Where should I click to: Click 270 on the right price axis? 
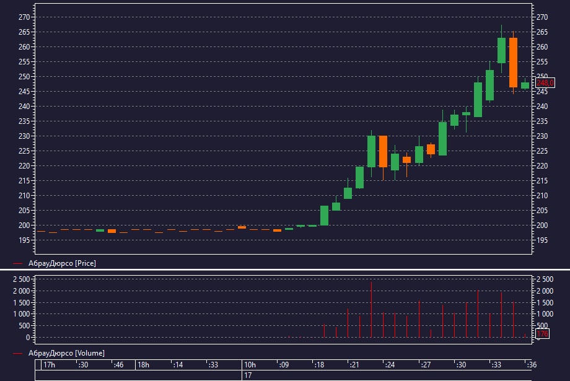tap(542, 17)
